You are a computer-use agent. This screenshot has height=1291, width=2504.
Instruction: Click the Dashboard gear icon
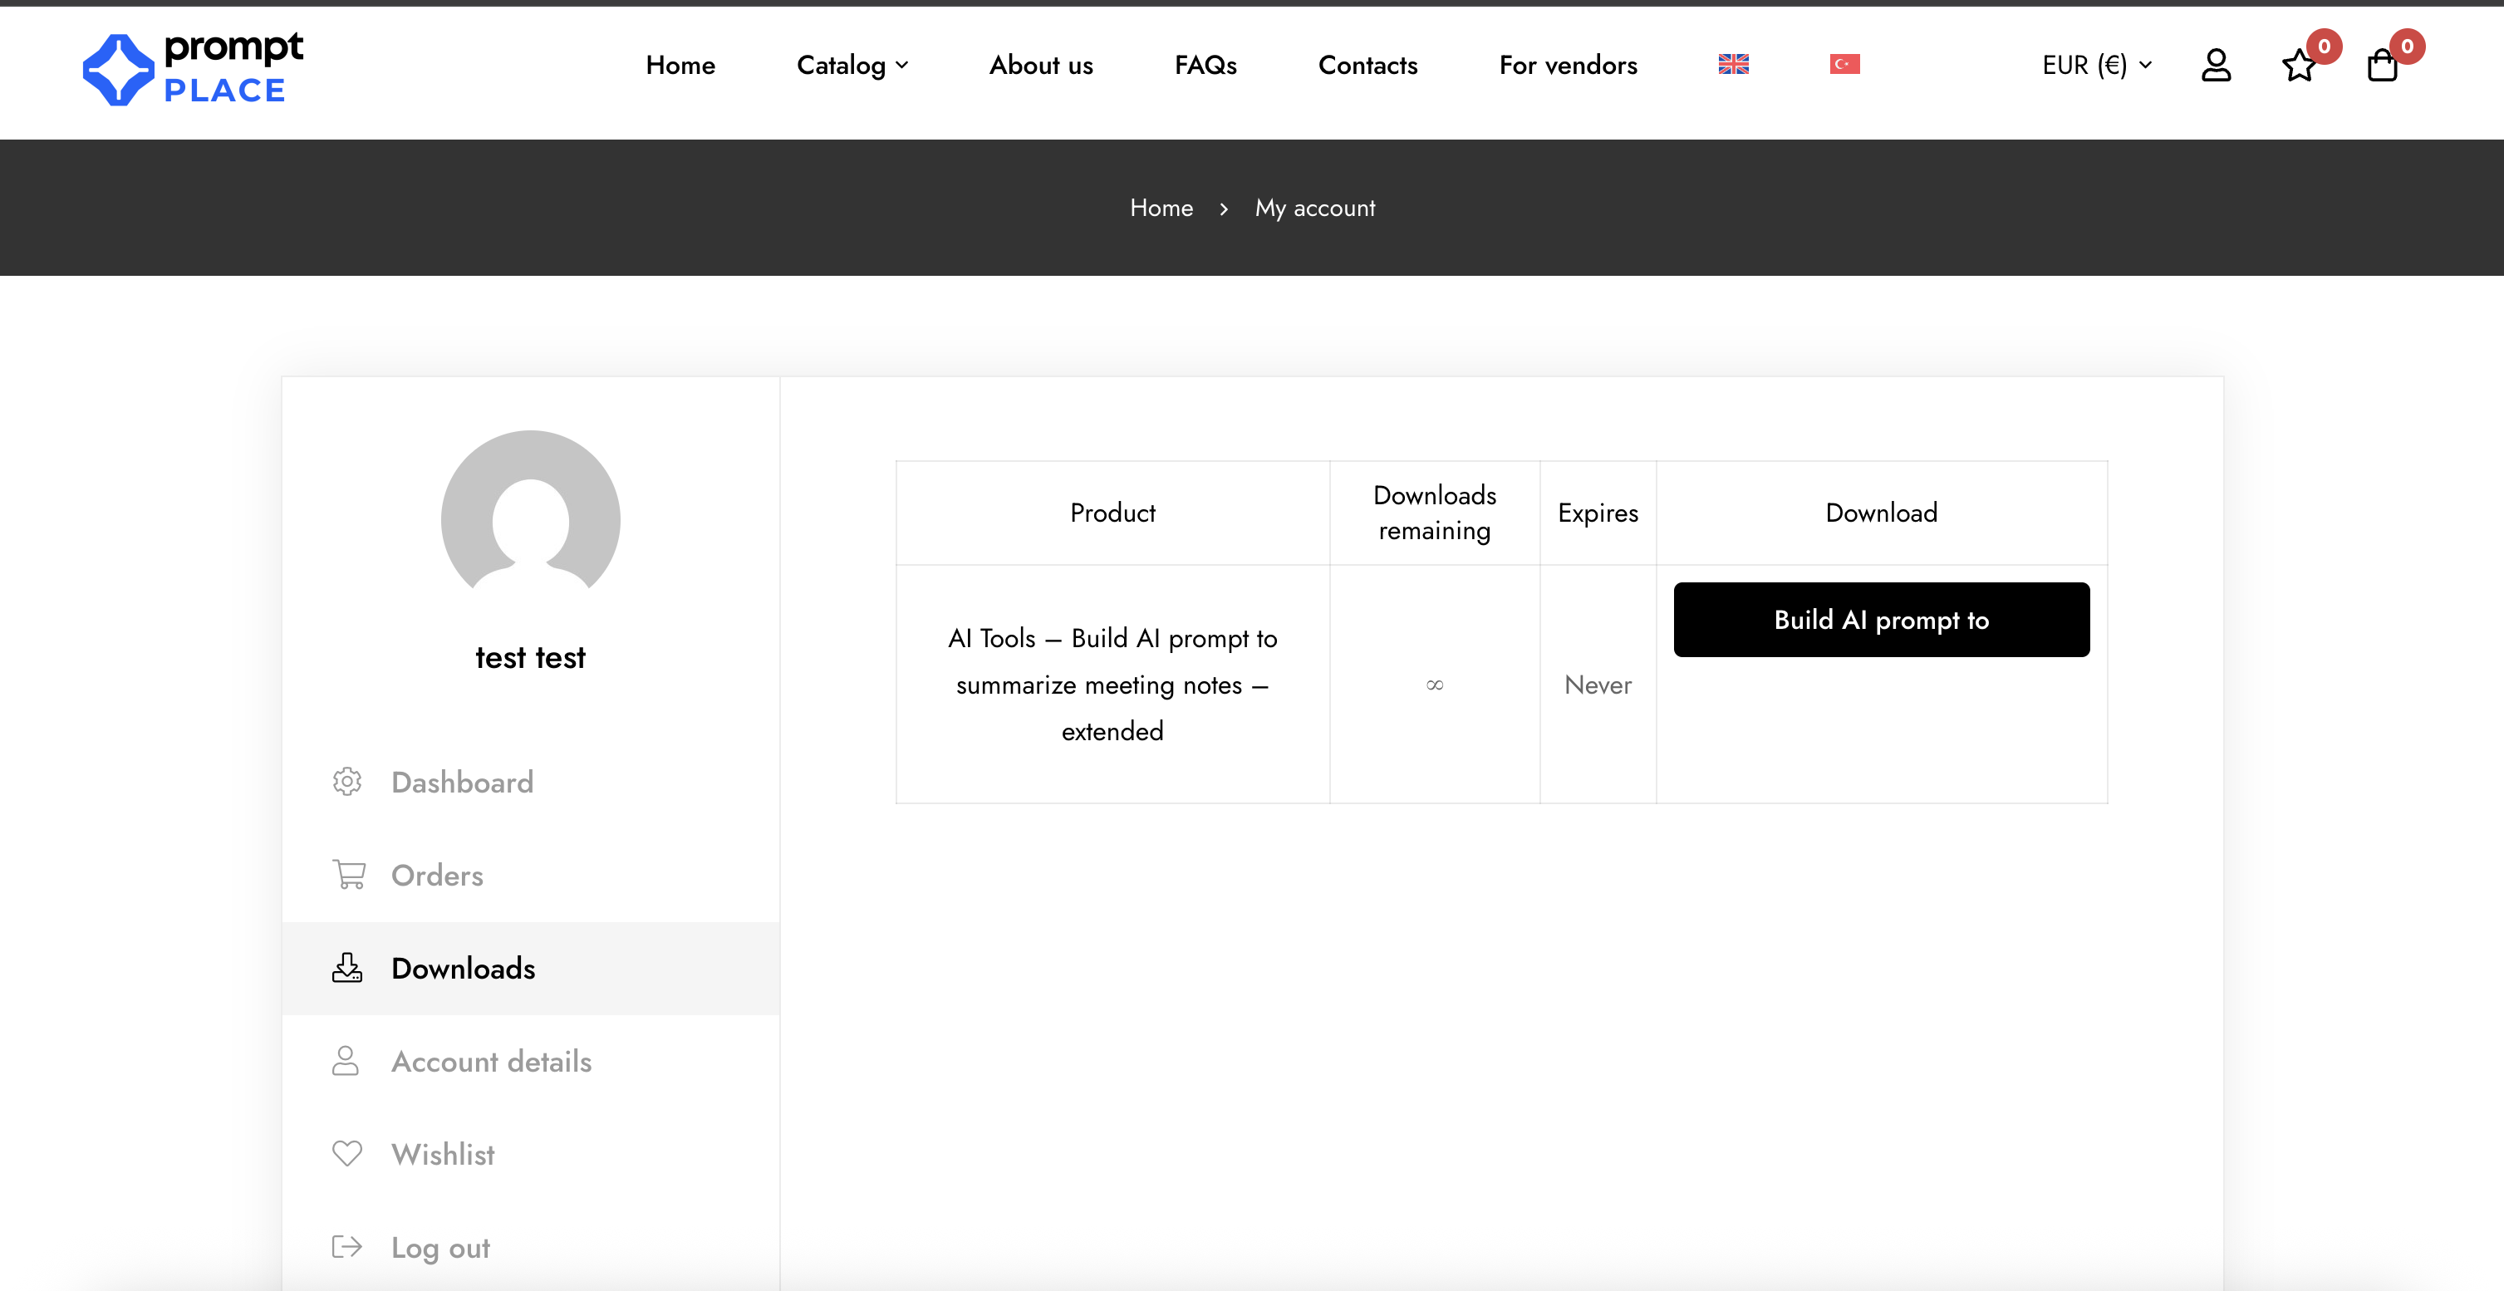pyautogui.click(x=347, y=782)
